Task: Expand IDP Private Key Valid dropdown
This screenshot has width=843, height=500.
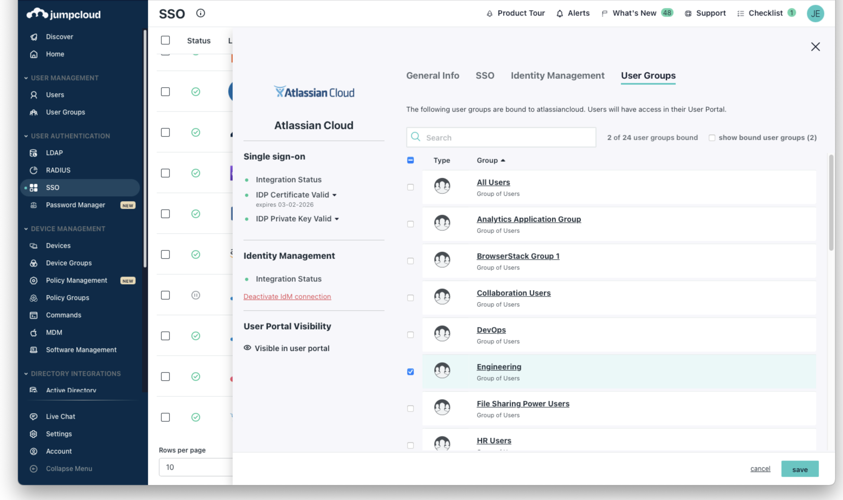Action: (337, 219)
